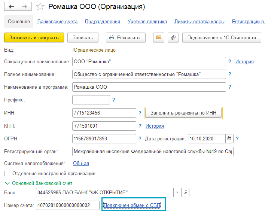This screenshot has height=213, width=265.
Task: Open the calendar picker for registration date
Action: [x=229, y=139]
